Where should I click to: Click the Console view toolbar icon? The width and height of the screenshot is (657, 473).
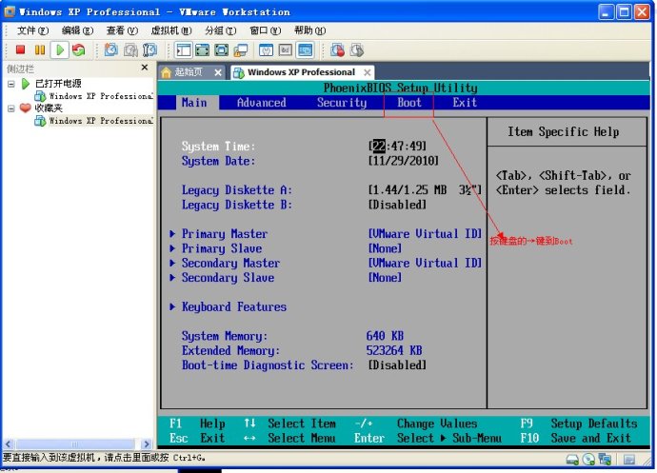point(305,49)
